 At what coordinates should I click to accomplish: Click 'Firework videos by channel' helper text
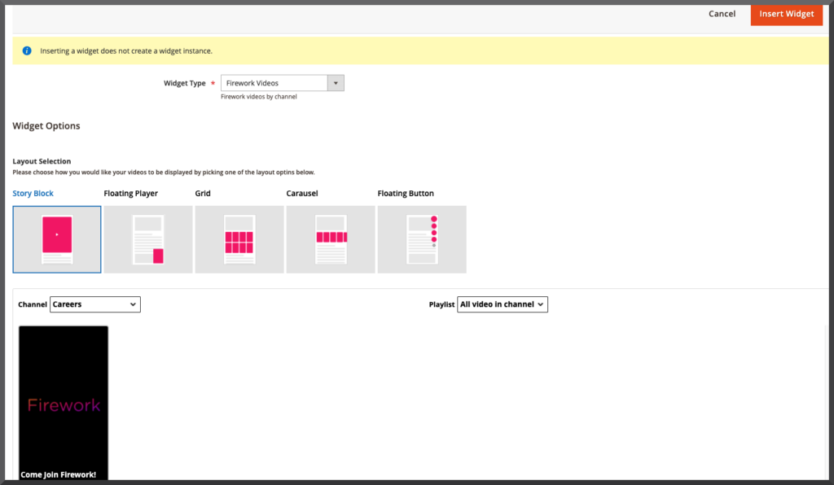258,97
